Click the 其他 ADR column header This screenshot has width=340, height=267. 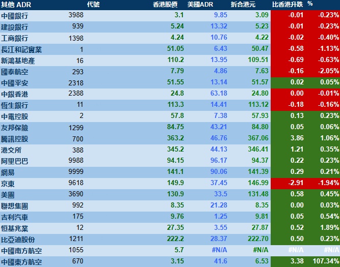pos(16,5)
